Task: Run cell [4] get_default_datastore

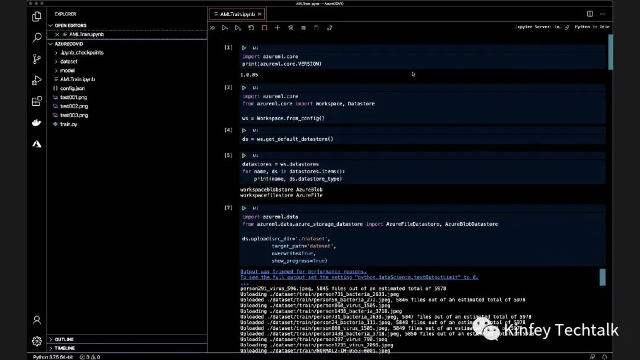Action: tap(244, 130)
